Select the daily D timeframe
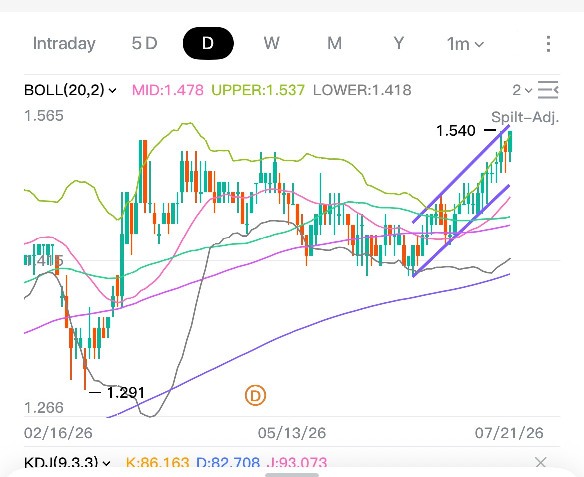Viewport: 584px width, 477px height. click(x=208, y=43)
